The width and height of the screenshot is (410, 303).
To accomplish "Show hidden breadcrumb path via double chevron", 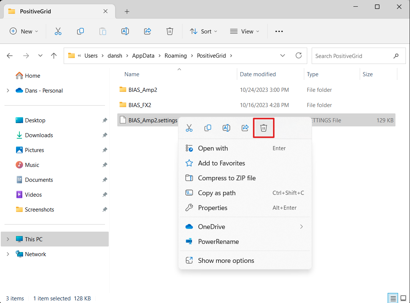I will tap(79, 56).
